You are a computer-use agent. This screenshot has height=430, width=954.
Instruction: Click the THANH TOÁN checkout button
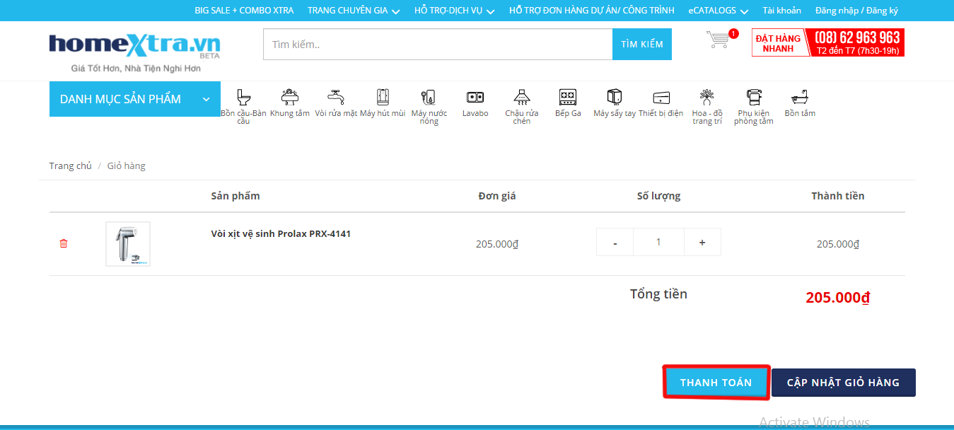pos(716,383)
